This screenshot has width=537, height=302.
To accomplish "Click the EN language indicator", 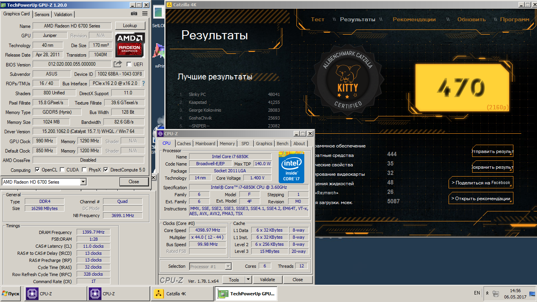I will 477,293.
